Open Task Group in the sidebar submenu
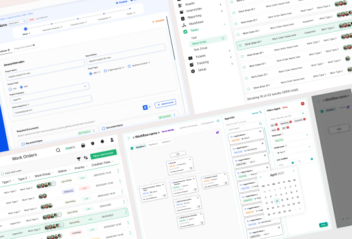This screenshot has width=352, height=239. coord(201,49)
